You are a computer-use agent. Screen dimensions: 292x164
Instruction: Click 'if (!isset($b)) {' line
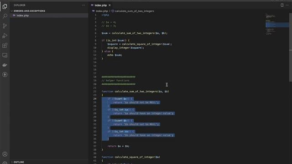tap(120, 121)
